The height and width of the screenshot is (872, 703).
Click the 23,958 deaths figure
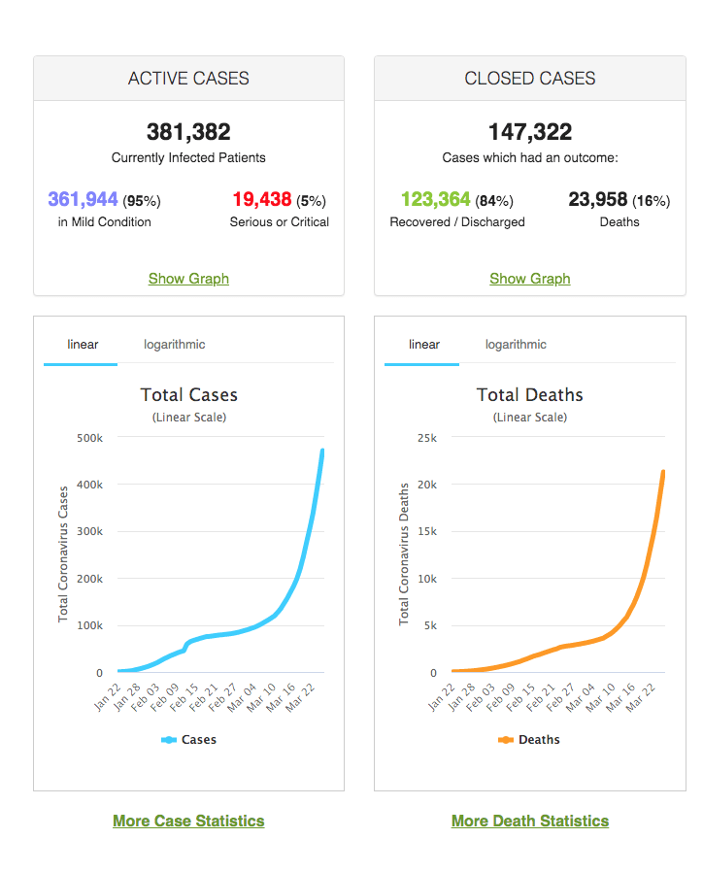tap(597, 200)
